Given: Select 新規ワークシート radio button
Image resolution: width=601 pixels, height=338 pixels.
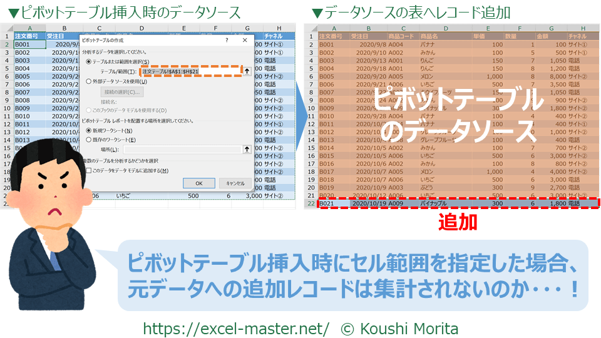Looking at the screenshot, I should (x=88, y=130).
